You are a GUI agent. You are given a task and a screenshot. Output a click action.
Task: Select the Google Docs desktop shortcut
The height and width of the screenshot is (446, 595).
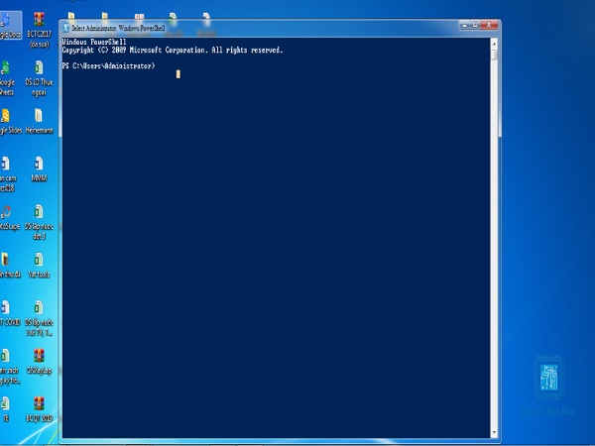pyautogui.click(x=10, y=26)
